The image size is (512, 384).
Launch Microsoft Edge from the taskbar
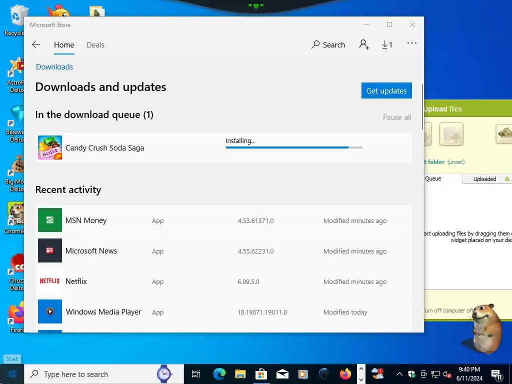pyautogui.click(x=219, y=374)
